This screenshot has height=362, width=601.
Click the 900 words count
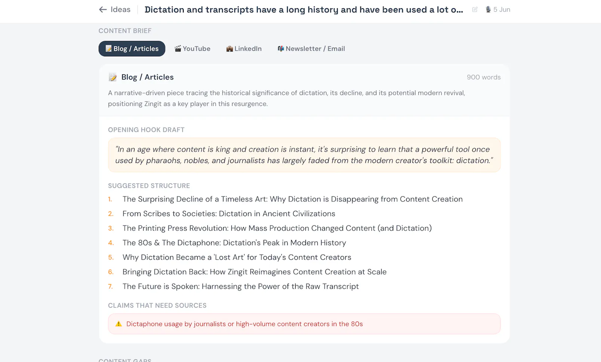(484, 77)
